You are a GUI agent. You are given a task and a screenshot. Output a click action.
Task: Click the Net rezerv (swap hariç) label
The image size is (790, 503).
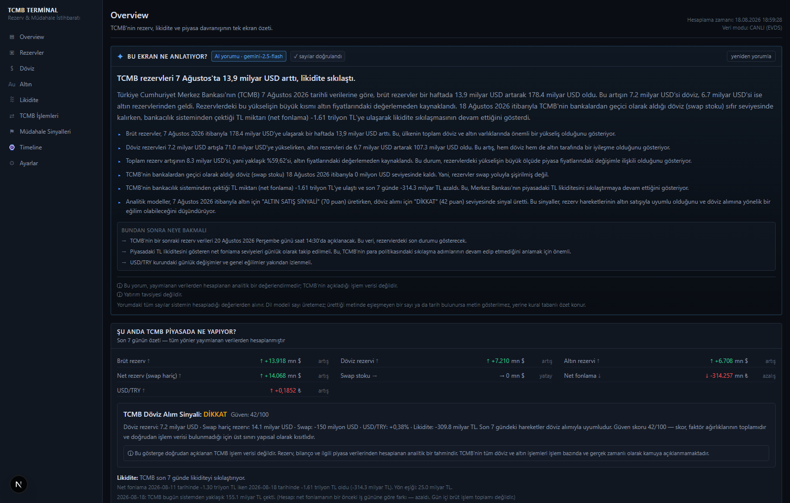[149, 376]
